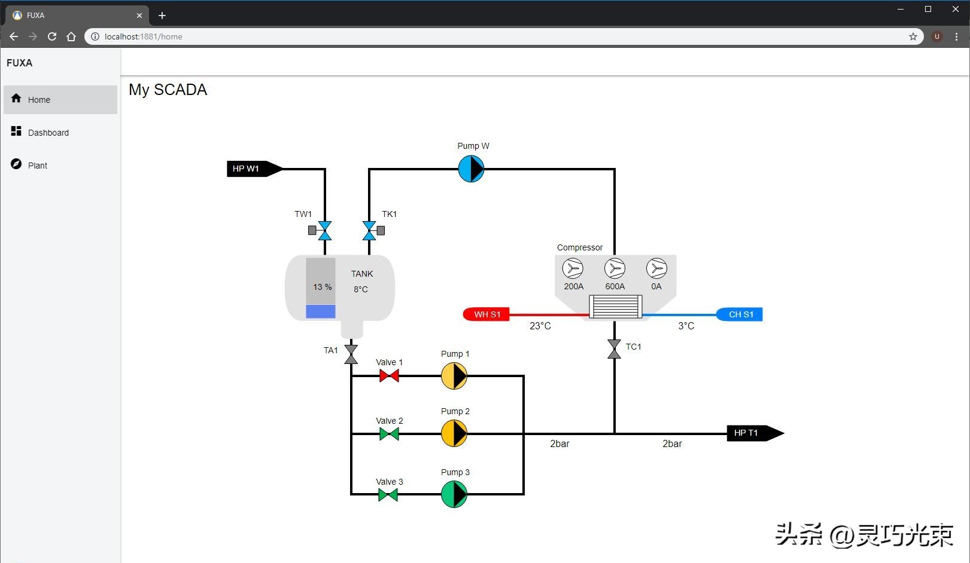Click the red Valve 1 icon
Image resolution: width=970 pixels, height=563 pixels.
pos(389,376)
